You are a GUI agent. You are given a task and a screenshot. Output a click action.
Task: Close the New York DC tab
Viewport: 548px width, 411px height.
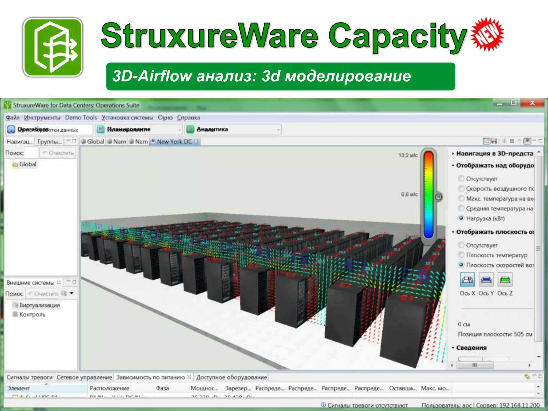(x=196, y=141)
